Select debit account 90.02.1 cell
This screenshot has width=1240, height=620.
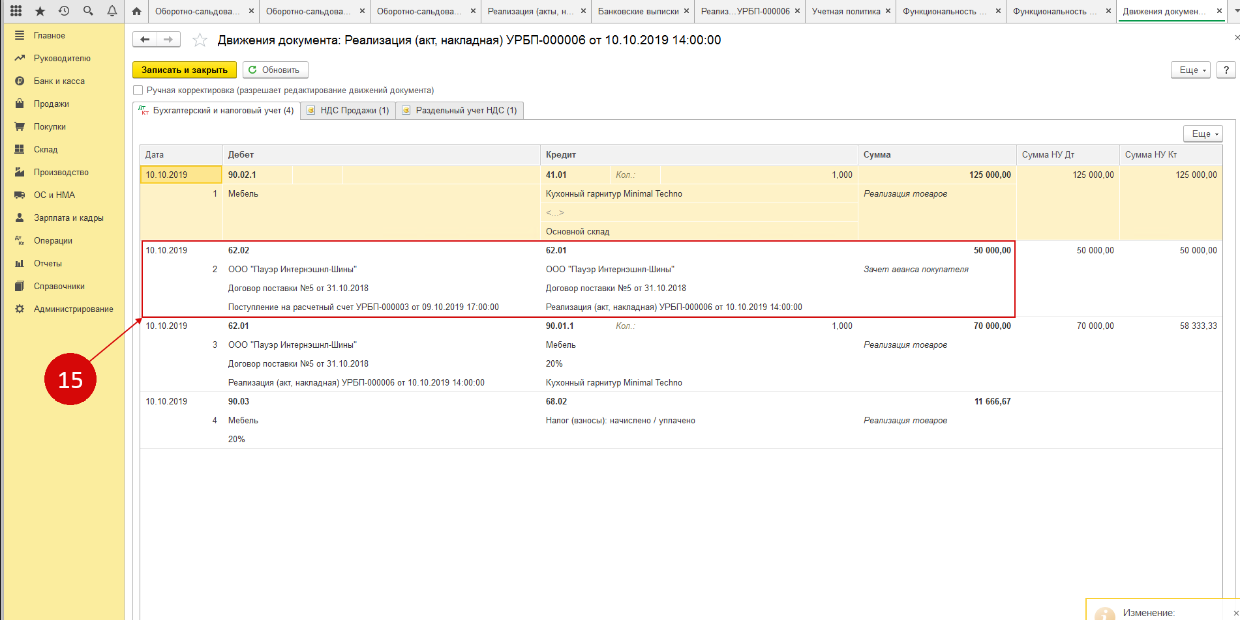click(x=258, y=175)
